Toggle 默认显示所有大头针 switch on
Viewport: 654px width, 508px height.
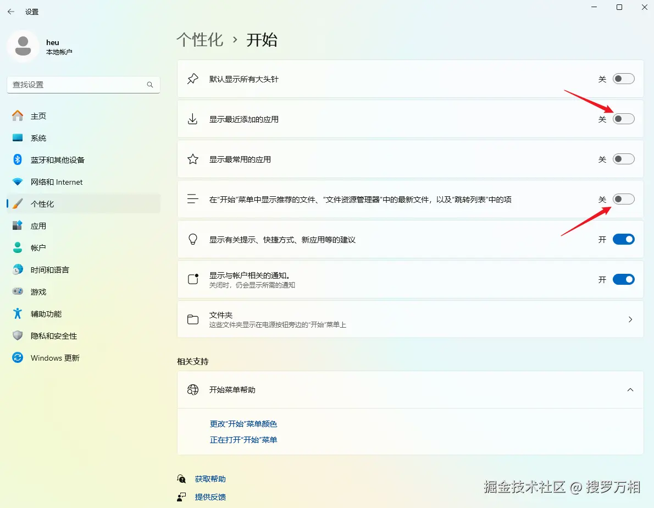click(x=624, y=79)
